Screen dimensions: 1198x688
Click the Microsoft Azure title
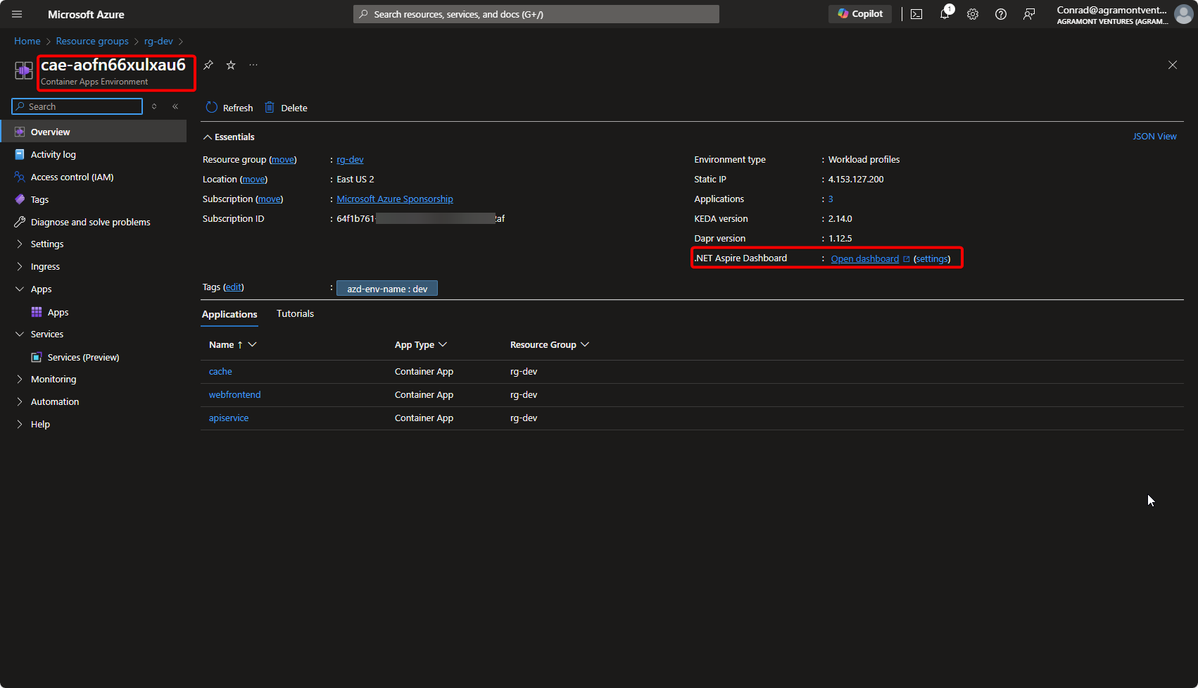coord(86,14)
